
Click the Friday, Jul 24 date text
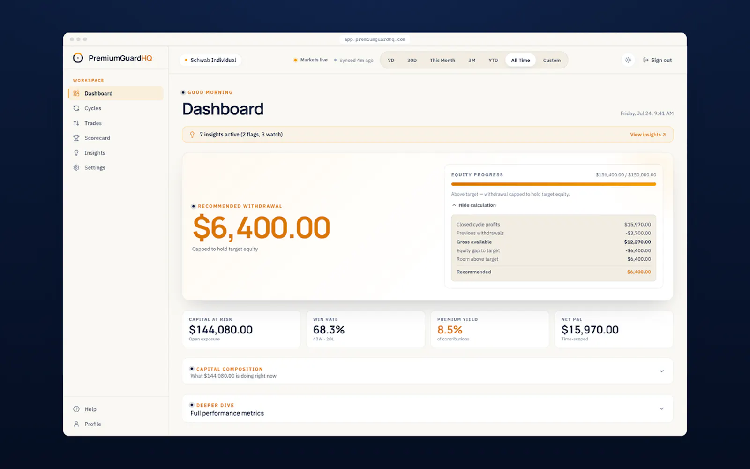(x=647, y=113)
